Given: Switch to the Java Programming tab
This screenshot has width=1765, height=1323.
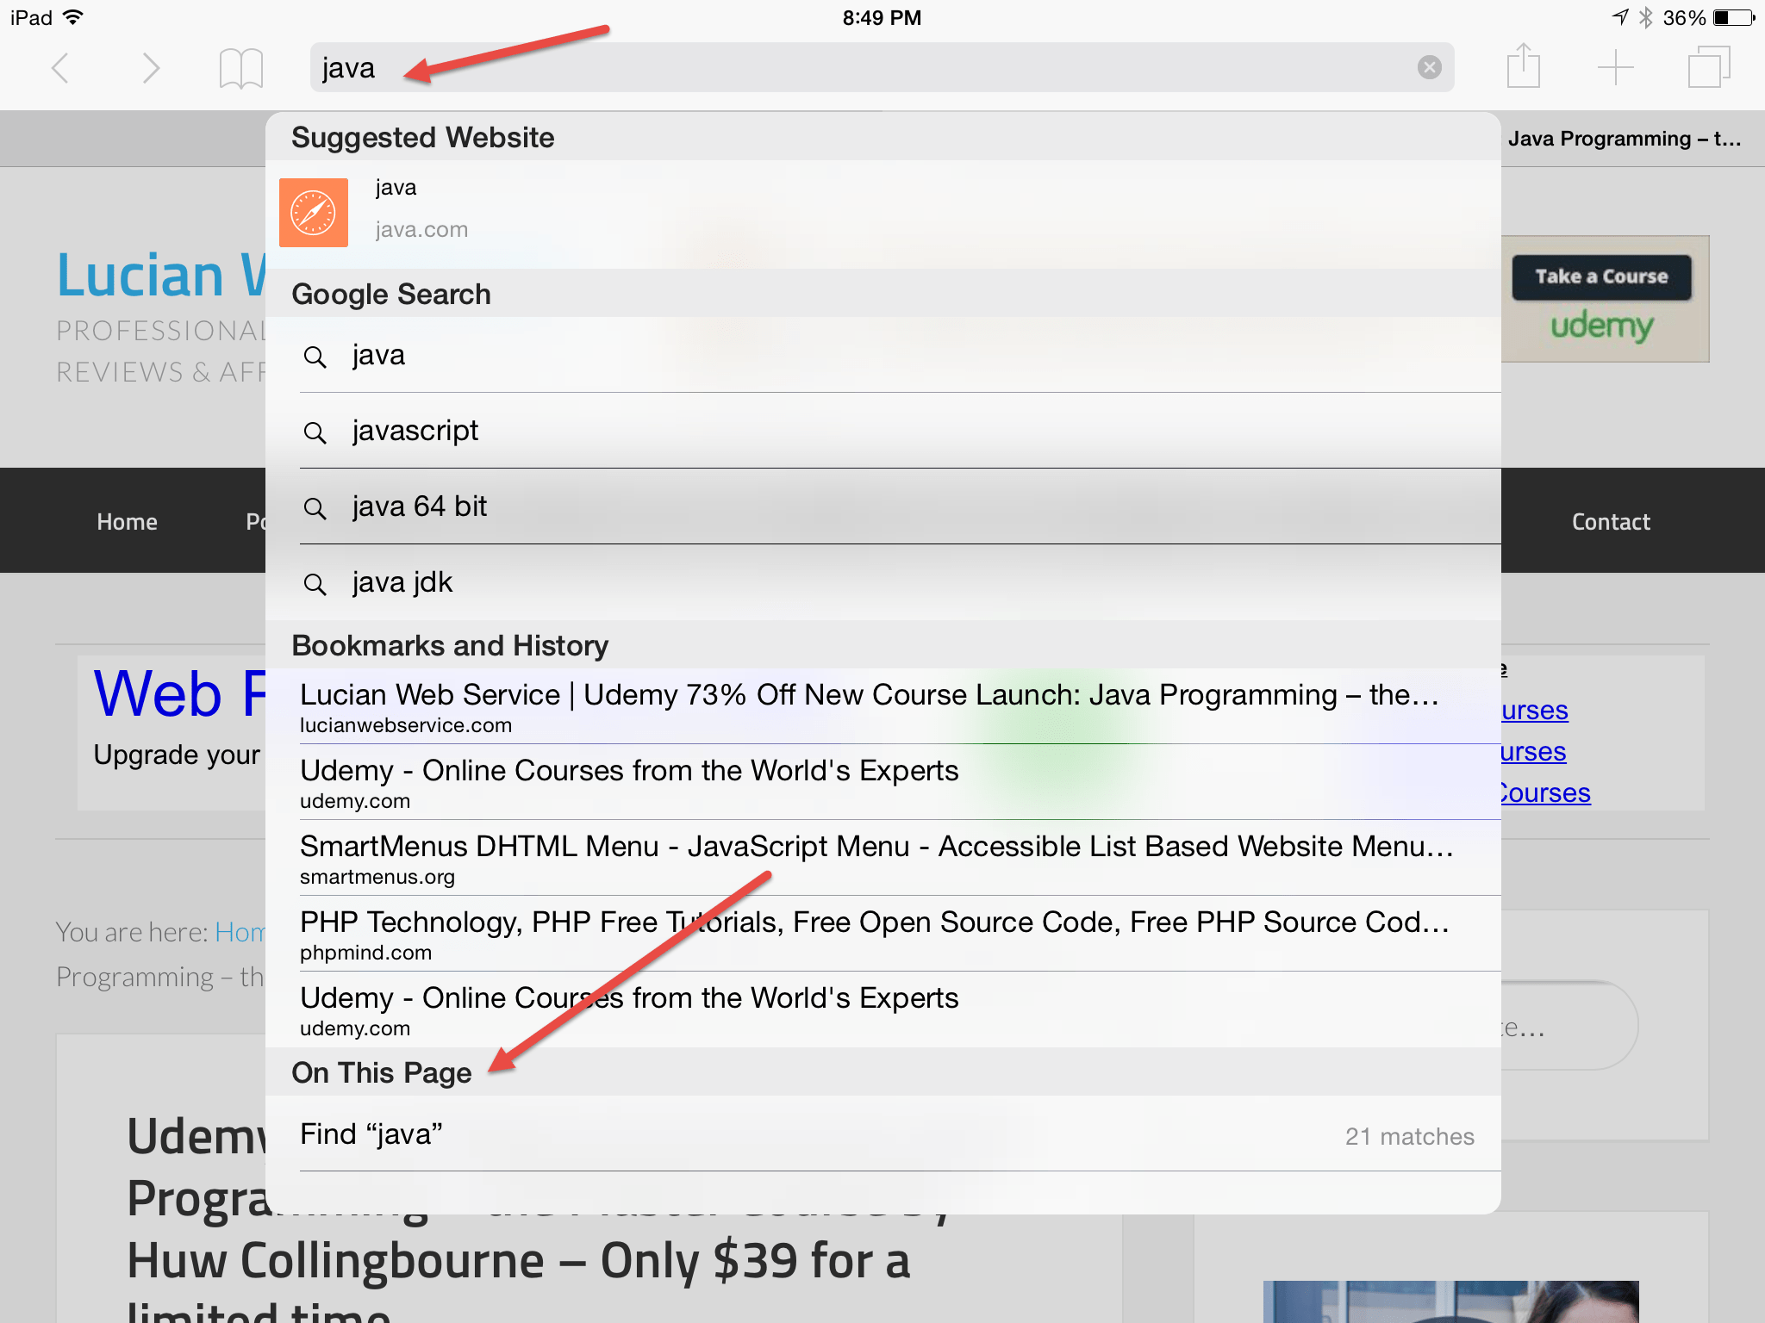Looking at the screenshot, I should point(1625,139).
